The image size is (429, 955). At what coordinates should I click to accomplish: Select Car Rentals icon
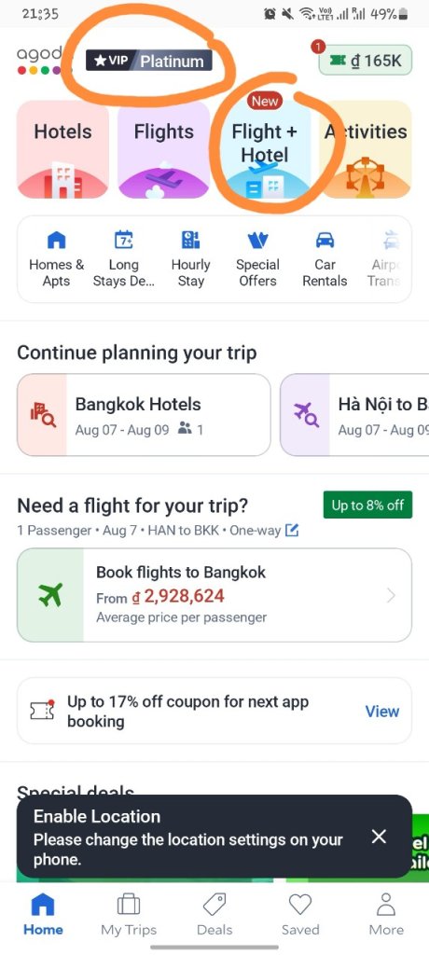point(325,259)
